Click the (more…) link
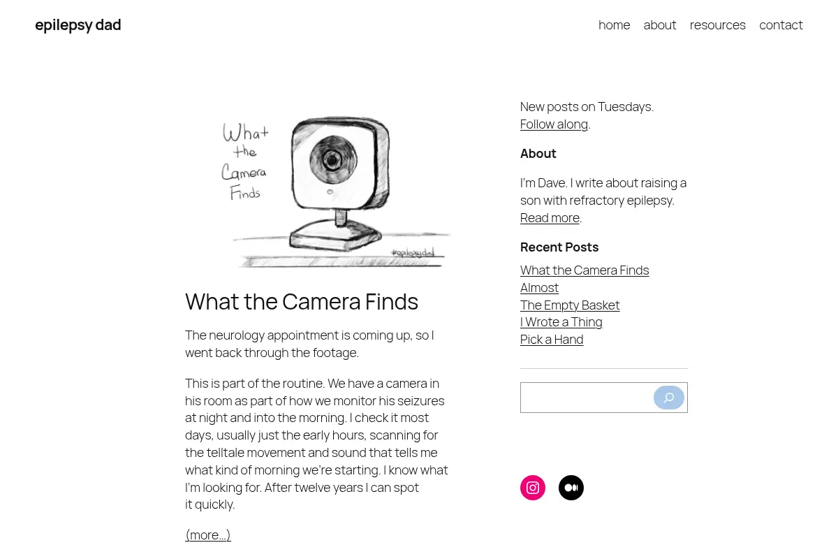 [x=208, y=535]
